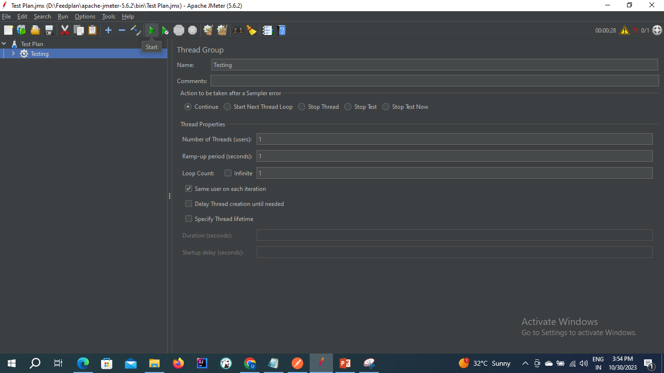664x373 pixels.
Task: Click the Reset Search yellow broom icon
Action: 251,30
